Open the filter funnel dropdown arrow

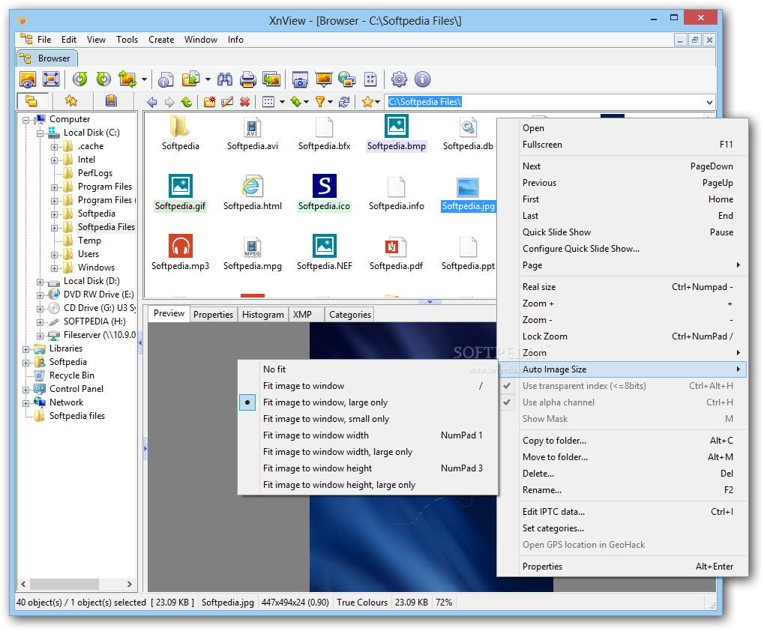pos(330,102)
